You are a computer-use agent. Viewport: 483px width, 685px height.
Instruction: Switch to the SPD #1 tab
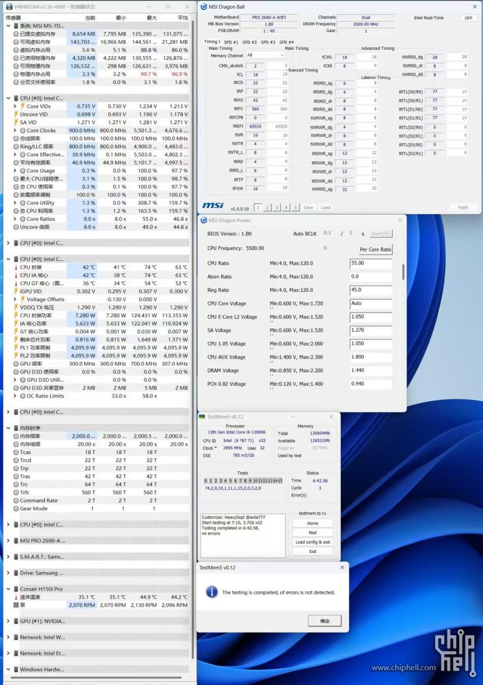(x=231, y=42)
